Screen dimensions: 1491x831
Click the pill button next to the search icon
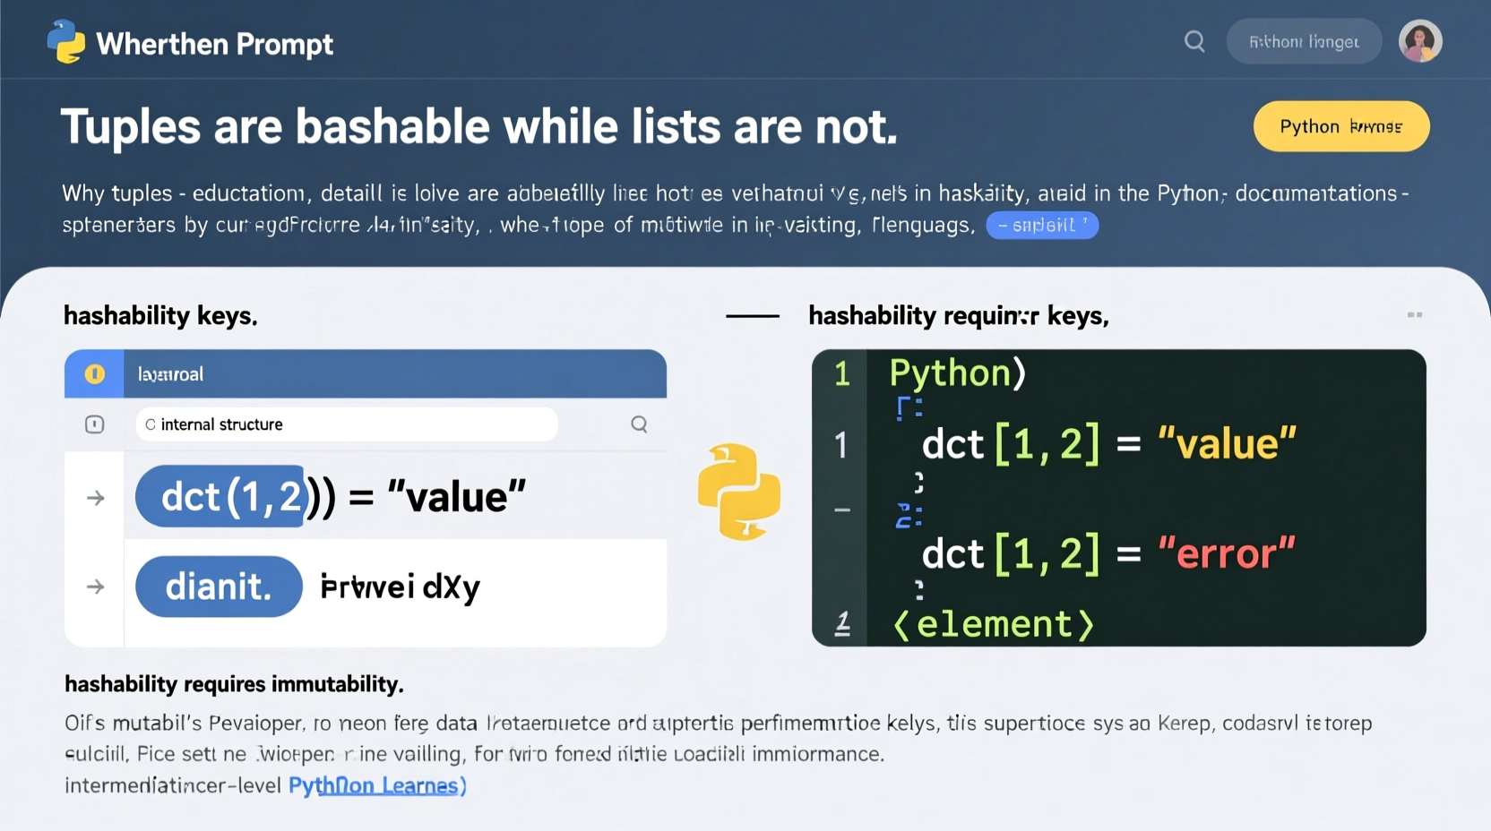coord(1304,41)
